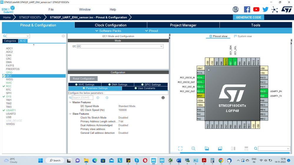294x165 pixels.
Task: Click Reset Configuration button
Action: coord(84,79)
